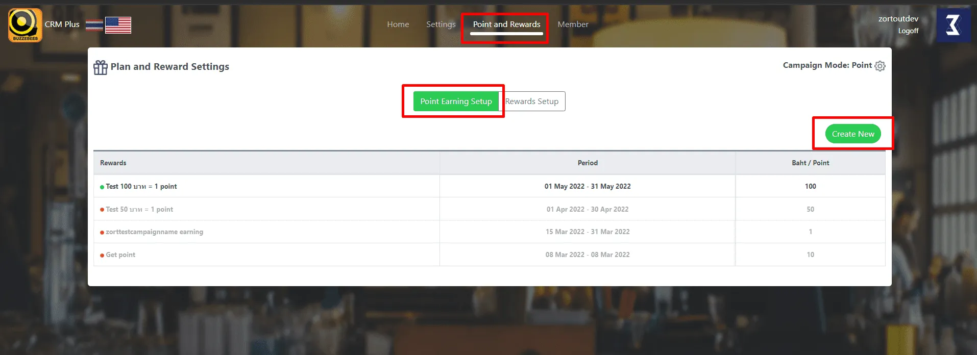Click the zortout profile avatar
This screenshot has height=355, width=977.
(953, 25)
